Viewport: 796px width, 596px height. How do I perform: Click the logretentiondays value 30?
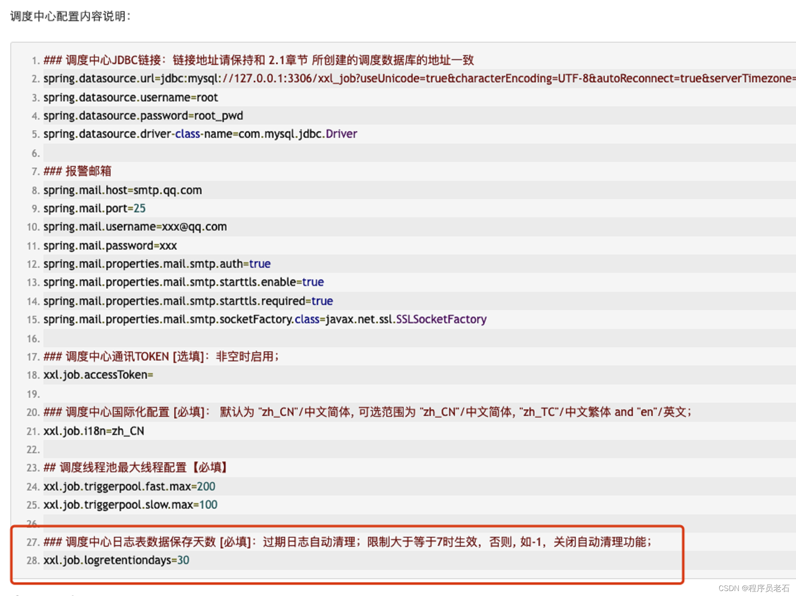click(183, 560)
